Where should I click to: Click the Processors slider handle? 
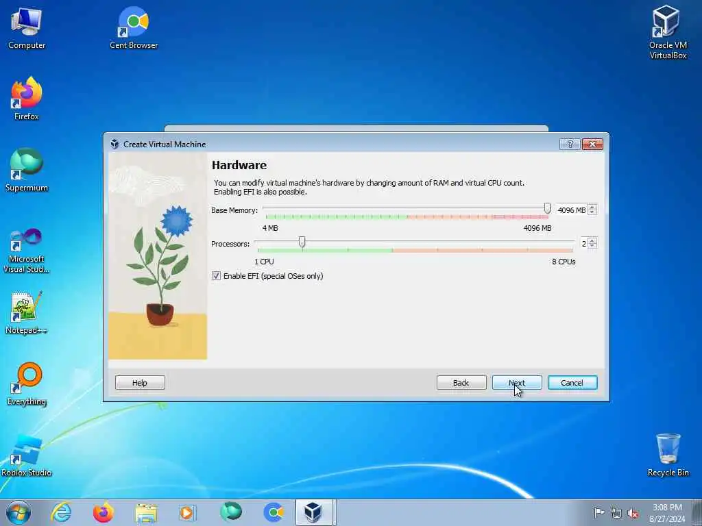302,242
